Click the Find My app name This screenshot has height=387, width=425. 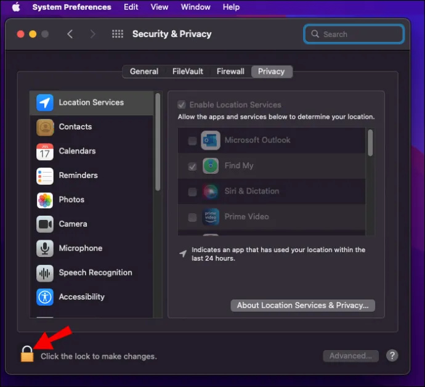pos(239,166)
